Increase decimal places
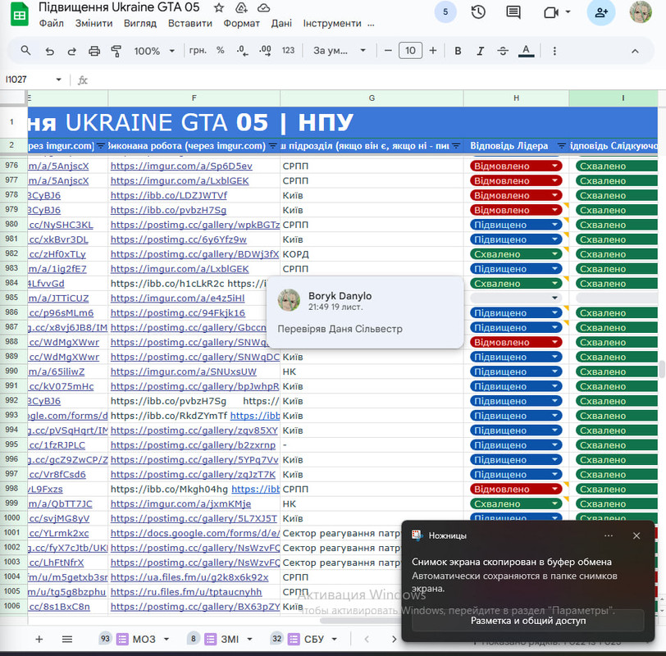 click(265, 51)
